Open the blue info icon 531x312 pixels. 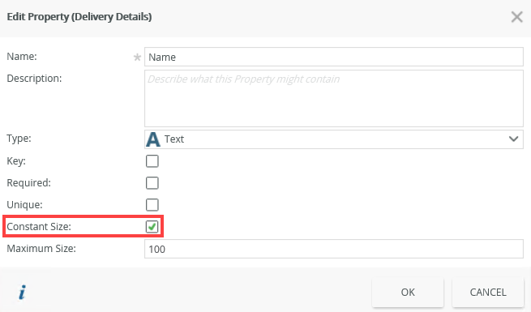click(x=23, y=292)
